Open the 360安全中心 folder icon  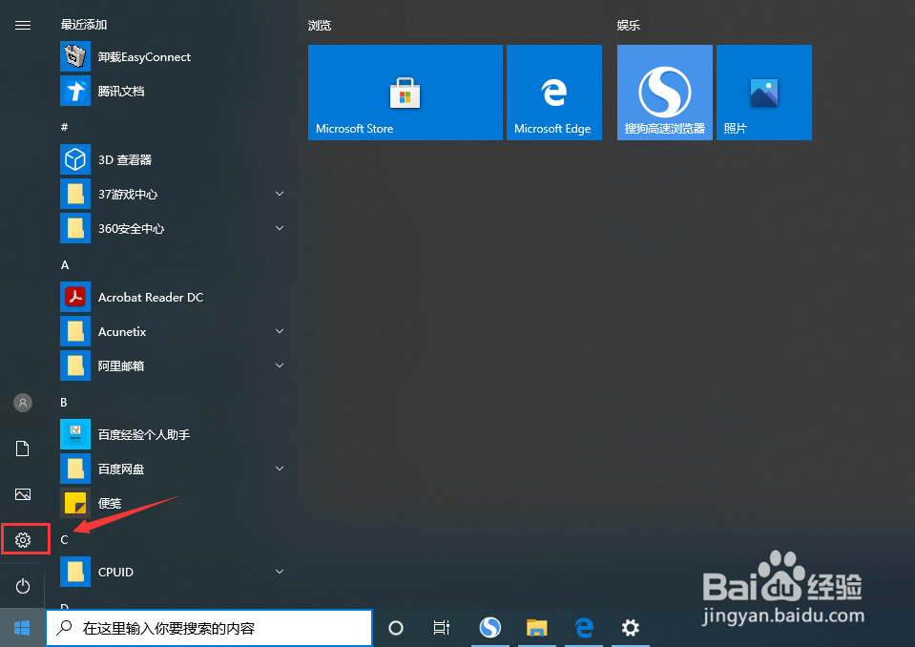click(x=75, y=228)
